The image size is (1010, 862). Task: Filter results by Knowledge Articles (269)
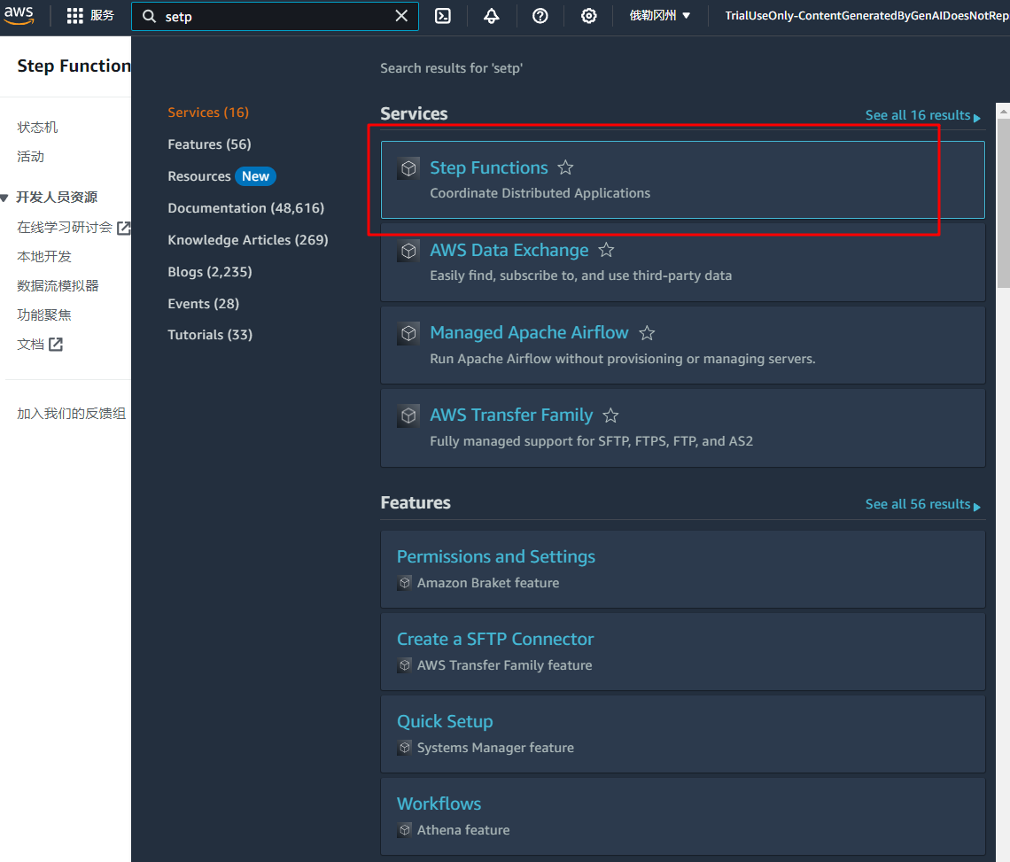click(248, 240)
